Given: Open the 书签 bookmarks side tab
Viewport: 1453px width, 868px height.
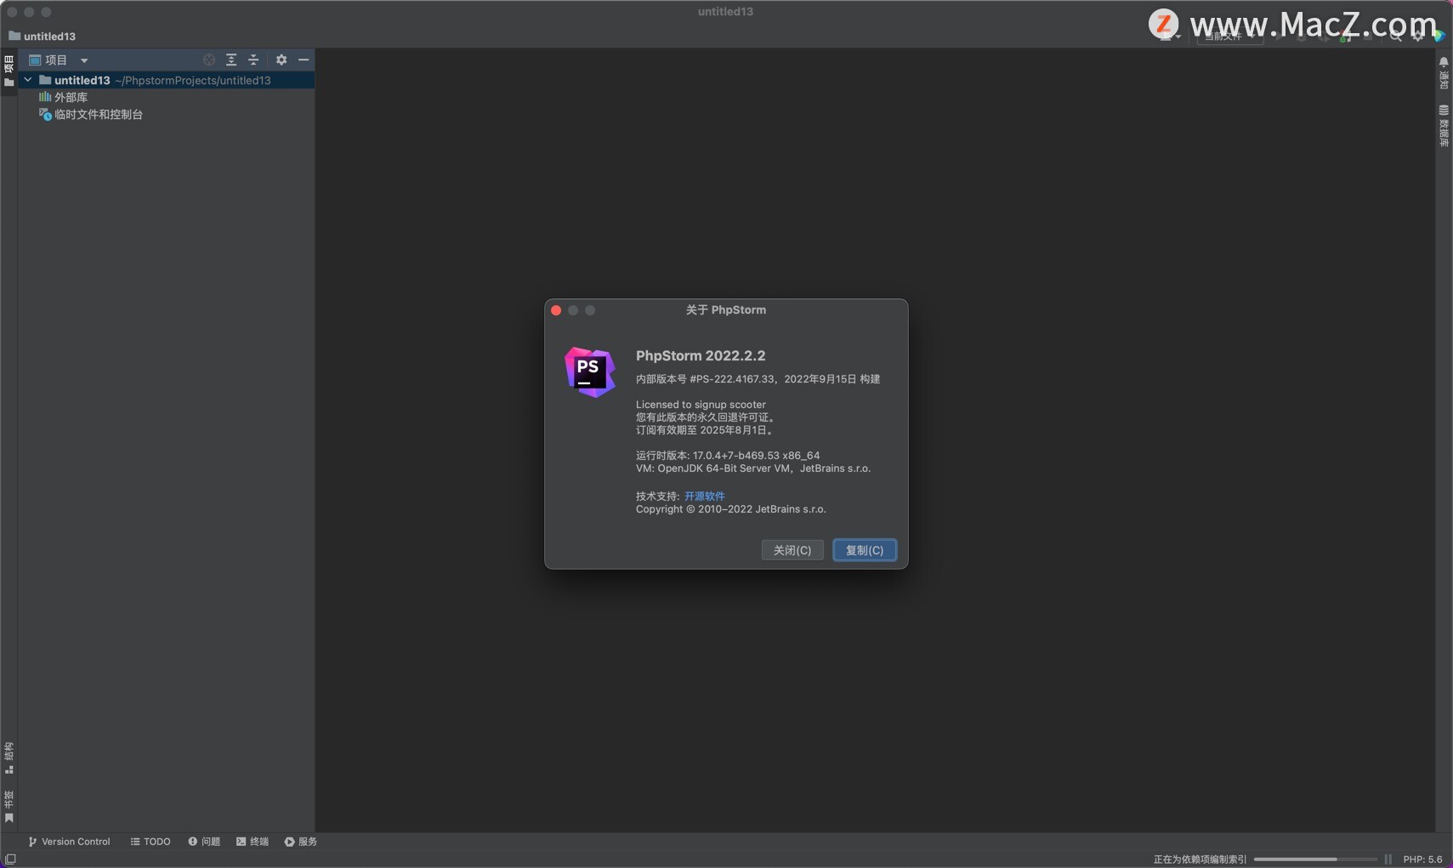Looking at the screenshot, I should (x=9, y=806).
